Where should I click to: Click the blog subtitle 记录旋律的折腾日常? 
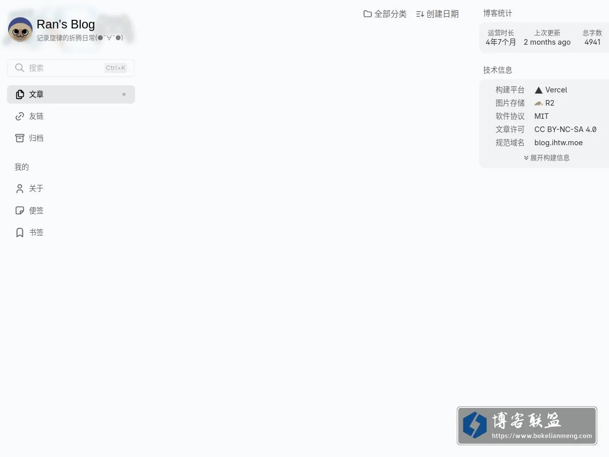click(80, 38)
